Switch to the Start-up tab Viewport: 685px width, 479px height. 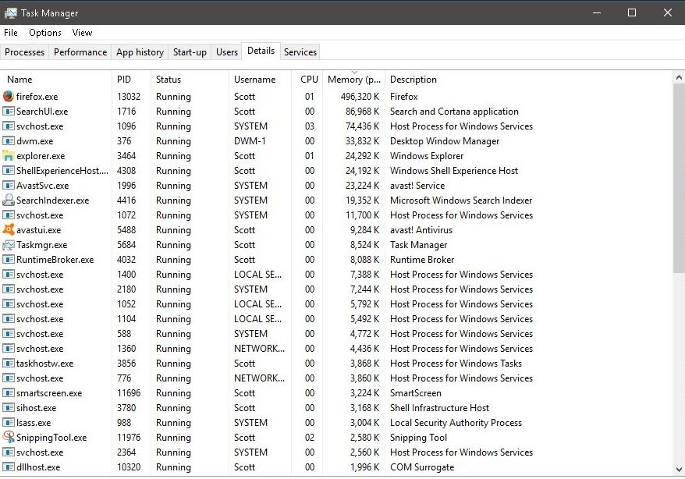click(190, 52)
